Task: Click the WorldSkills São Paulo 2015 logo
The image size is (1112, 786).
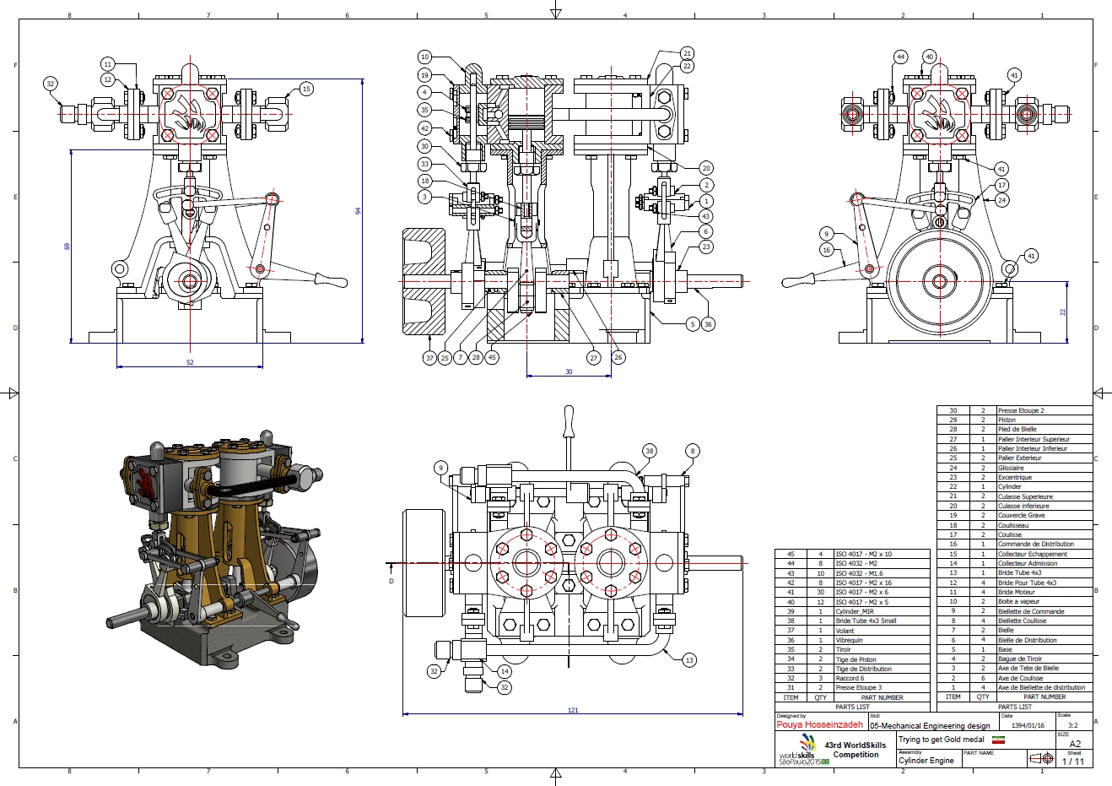Action: (803, 750)
